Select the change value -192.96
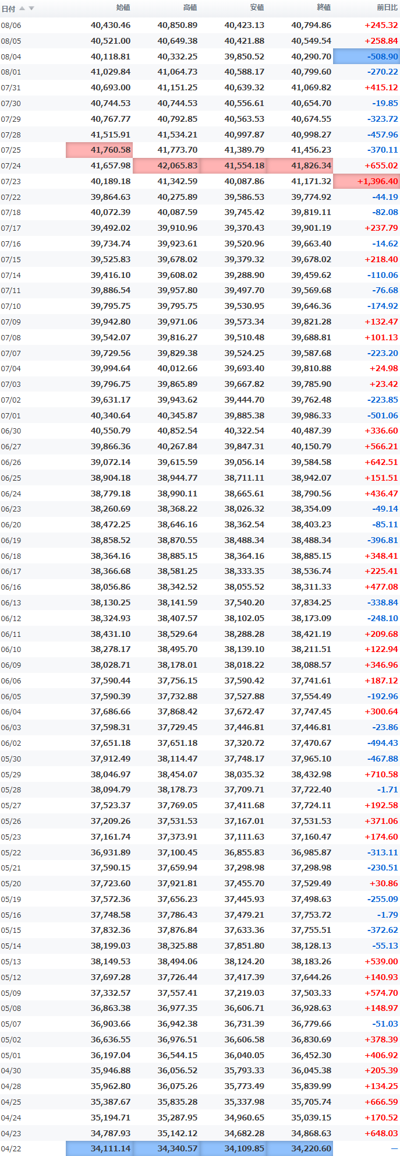400x1156 pixels. (x=383, y=696)
